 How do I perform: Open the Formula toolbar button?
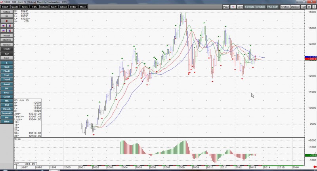coord(250,7)
